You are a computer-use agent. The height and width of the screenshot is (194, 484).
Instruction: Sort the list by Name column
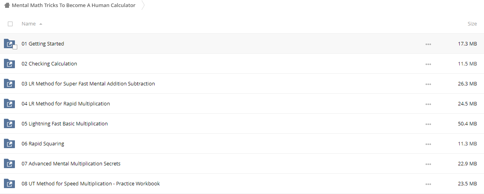pyautogui.click(x=29, y=24)
